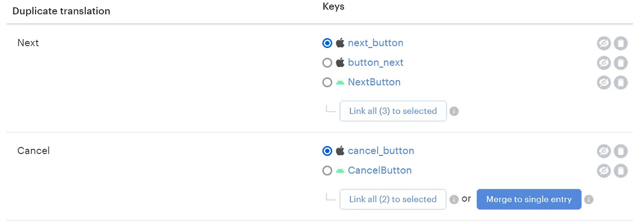
Task: Hide the cancel_button key
Action: coord(604,151)
